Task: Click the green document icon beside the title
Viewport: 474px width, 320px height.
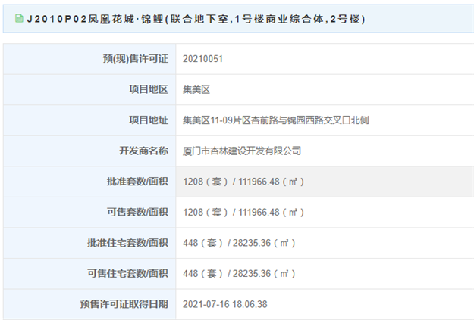Action: tap(19, 19)
